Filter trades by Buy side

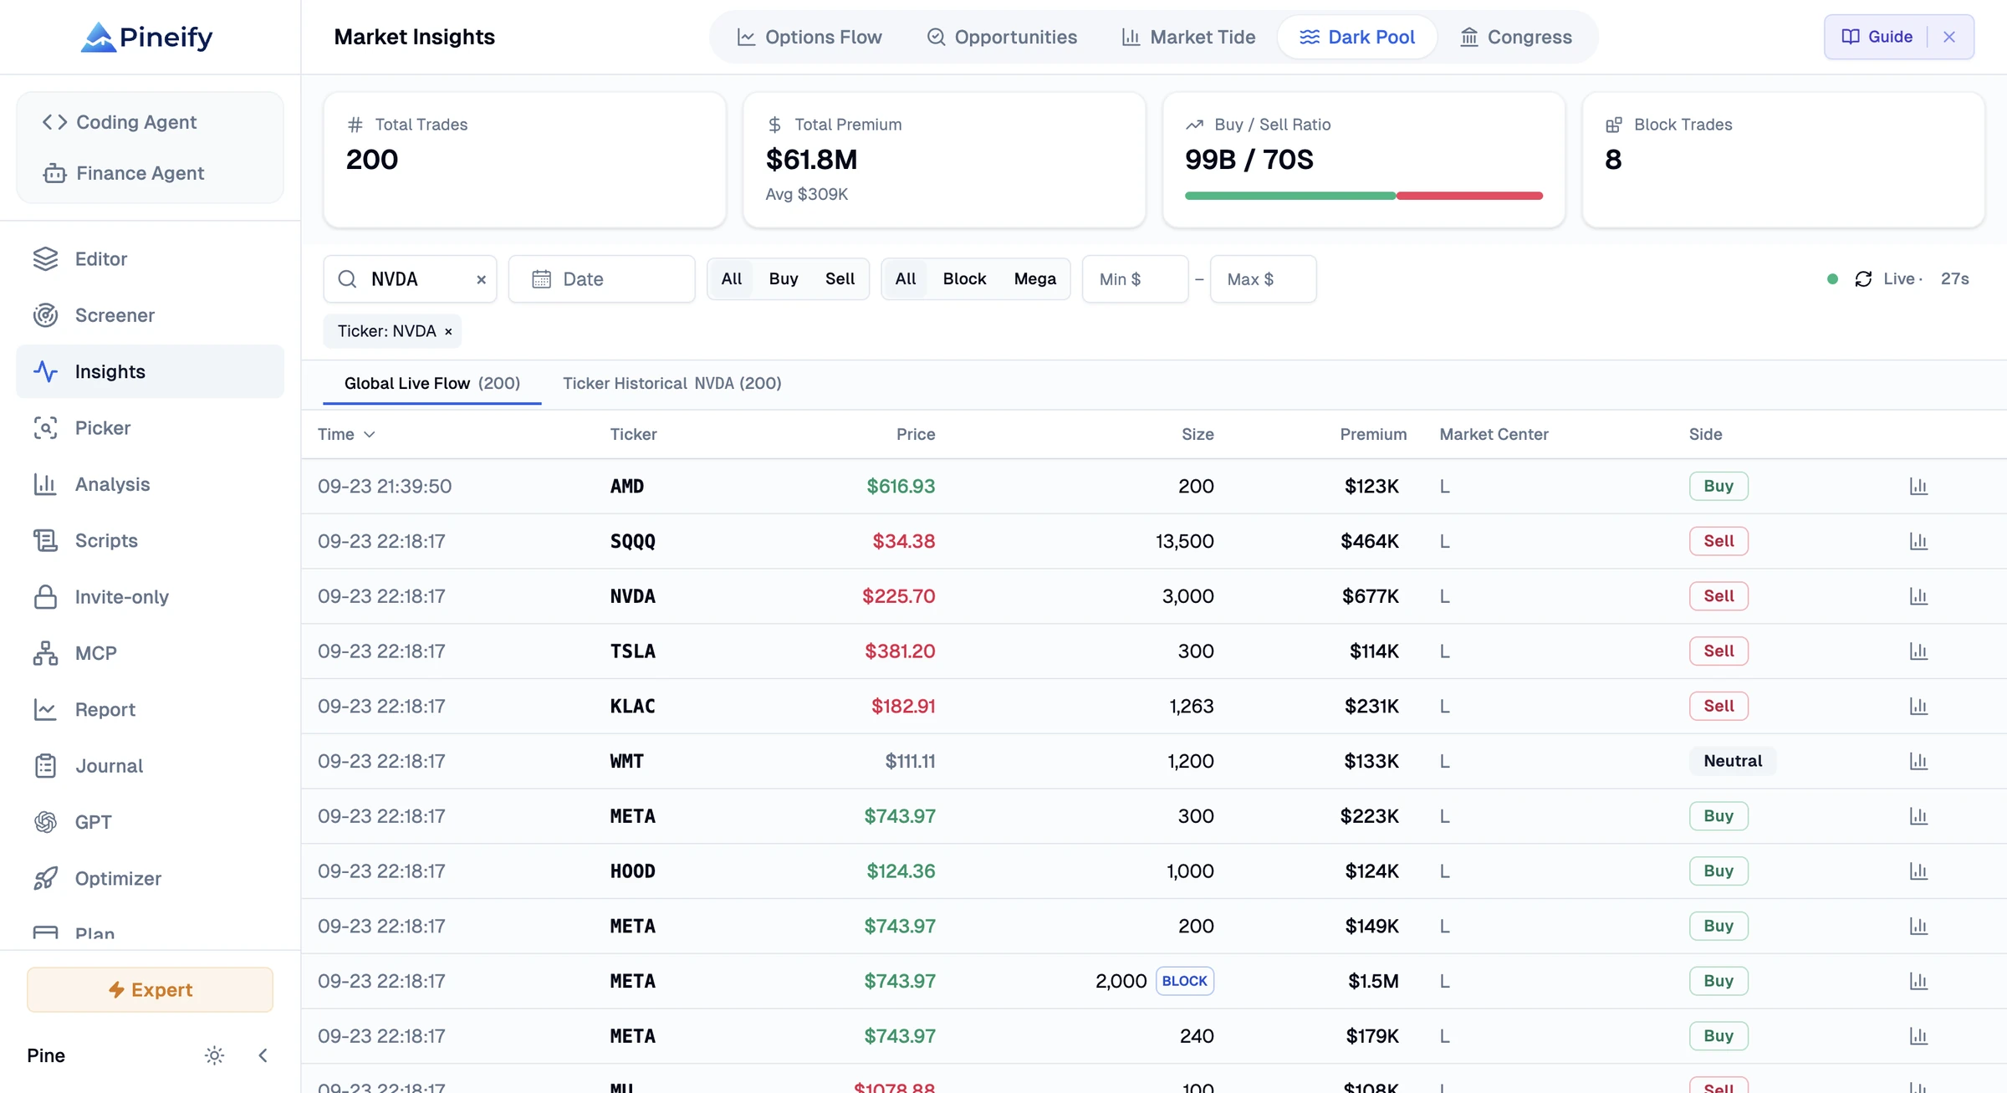784,278
